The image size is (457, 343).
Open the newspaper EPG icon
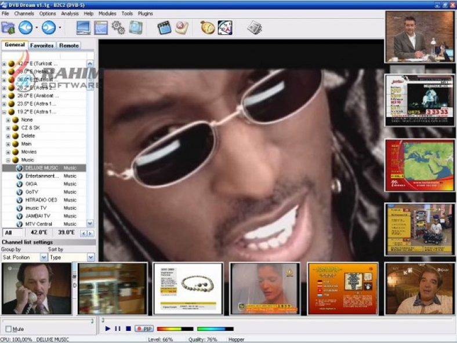tap(255, 28)
